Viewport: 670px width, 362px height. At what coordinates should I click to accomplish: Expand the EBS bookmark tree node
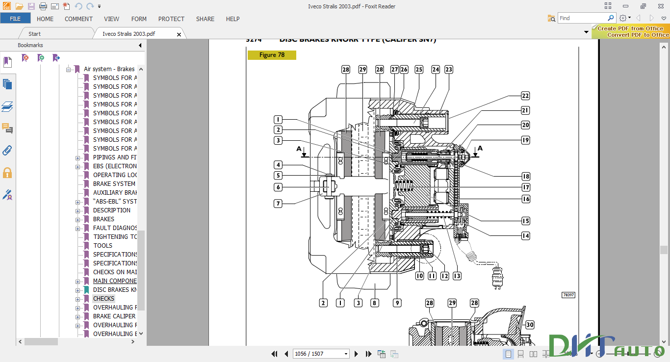point(77,166)
